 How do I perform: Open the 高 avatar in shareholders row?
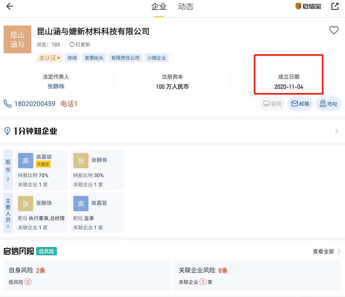pos(25,161)
